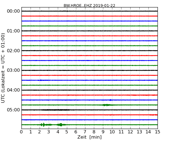Image resolution: width=179 pixels, height=143 pixels.
Task: Mark the sharp green burst near minute 2.4
Action: (x=44, y=125)
